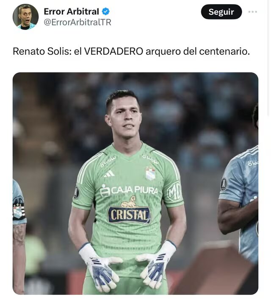
Task: Open the three-dot more options menu
Action: [252, 12]
